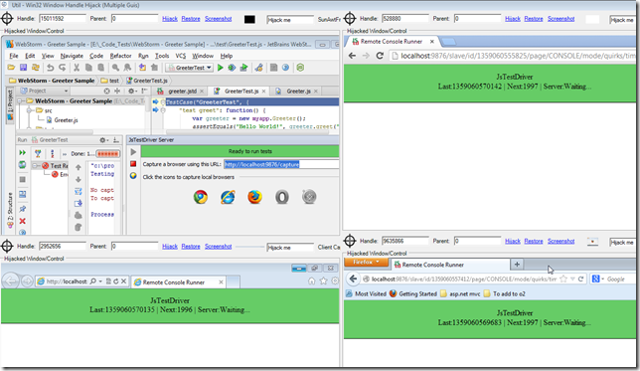Click the Opera browser capture icon
The height and width of the screenshot is (371, 640).
pos(282,197)
